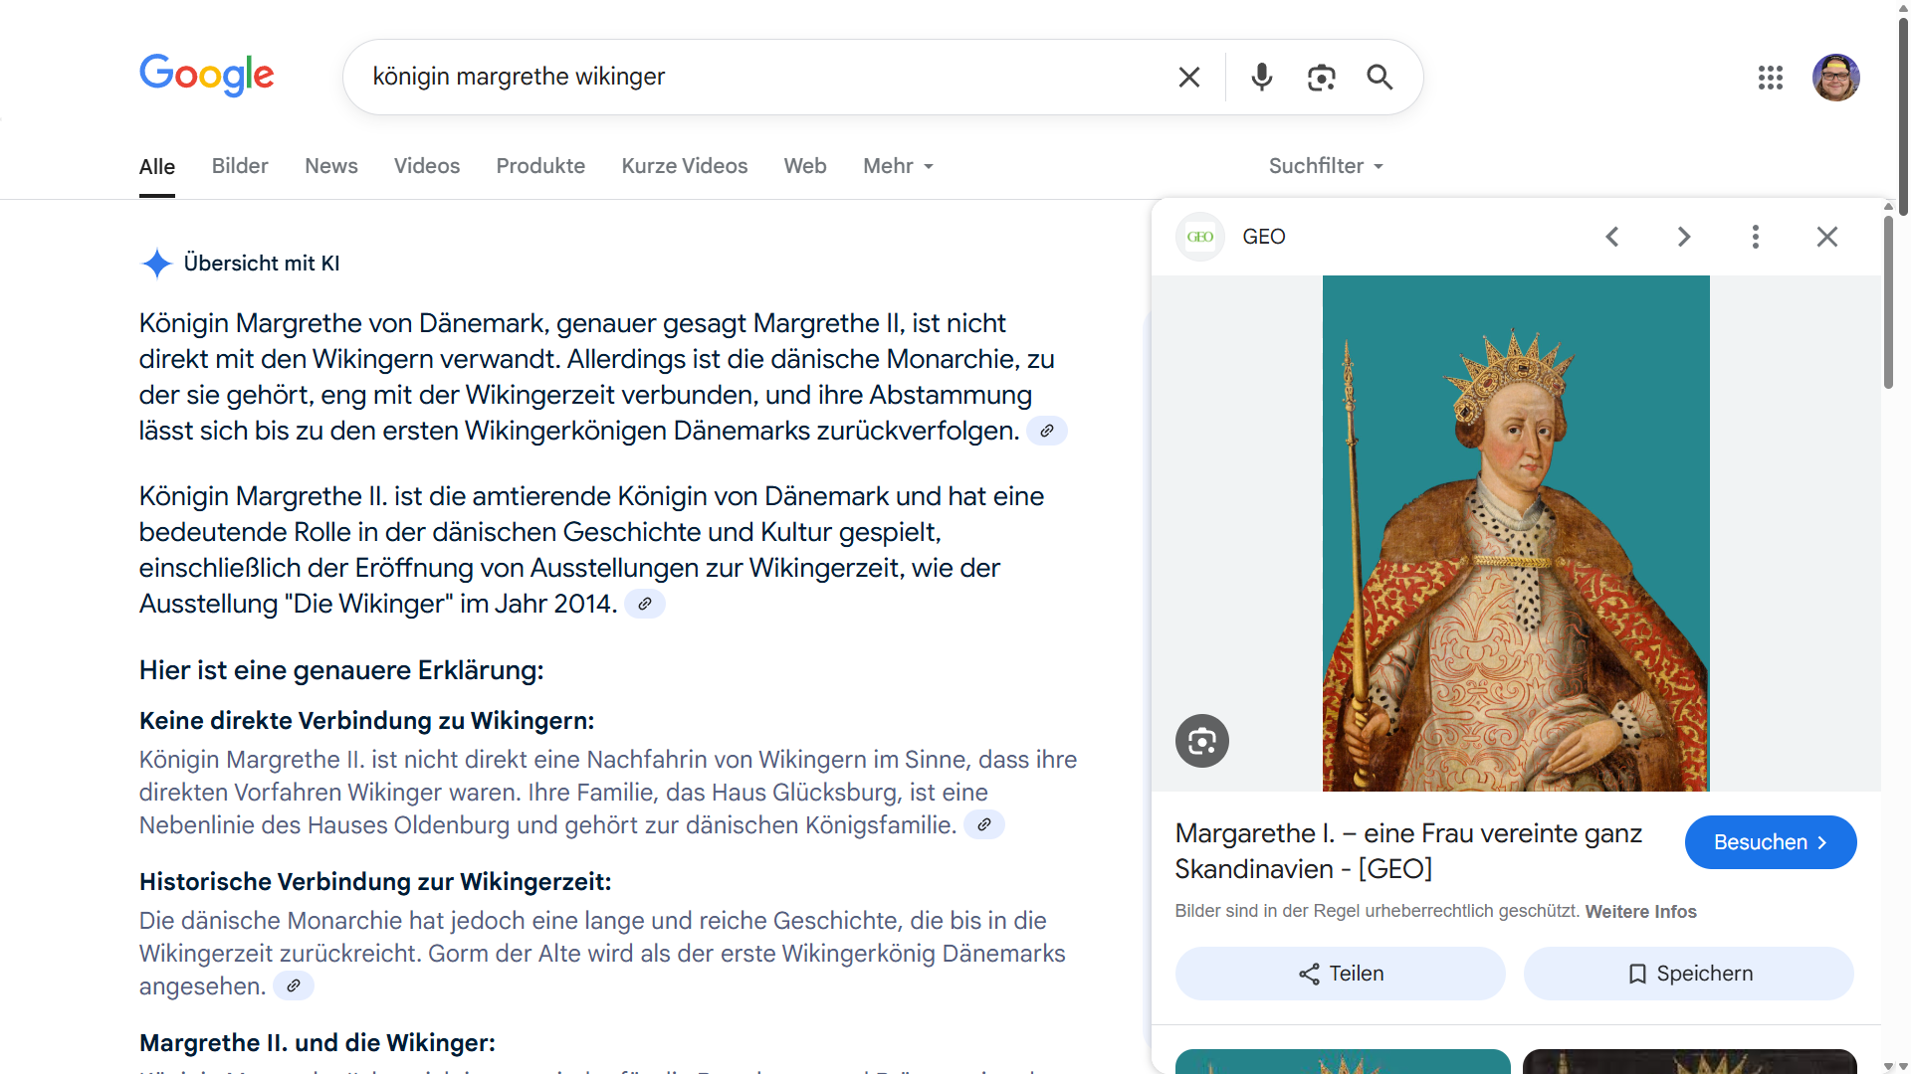Screen dimensions: 1911x1074
Task: Switch to the Produkte tab
Action: tap(540, 166)
